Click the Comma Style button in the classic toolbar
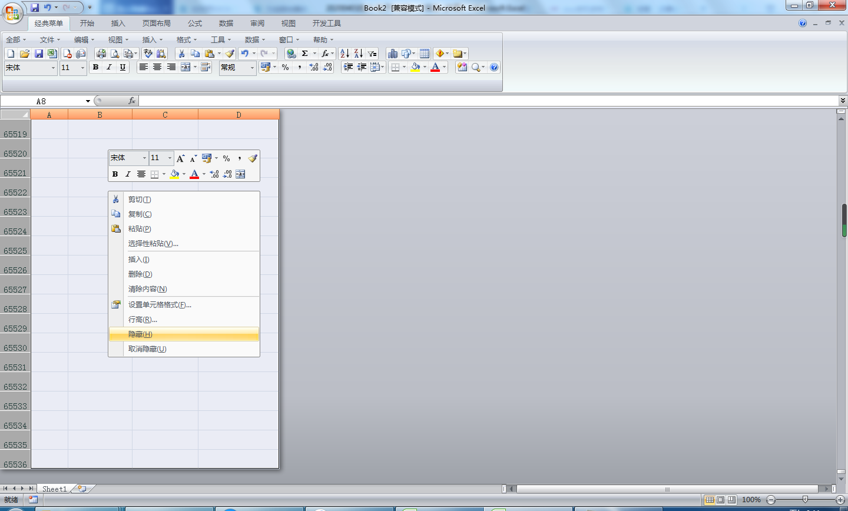Image resolution: width=848 pixels, height=511 pixels. point(300,68)
